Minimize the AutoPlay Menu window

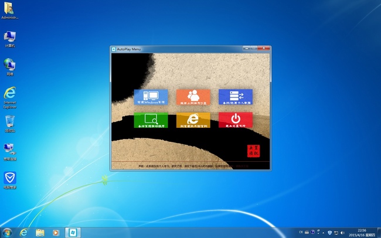tap(246, 49)
